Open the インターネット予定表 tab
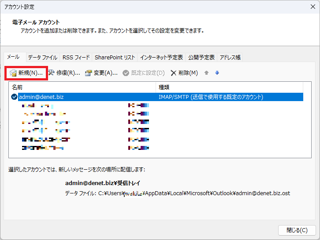The image size is (320, 240). pyautogui.click(x=161, y=58)
